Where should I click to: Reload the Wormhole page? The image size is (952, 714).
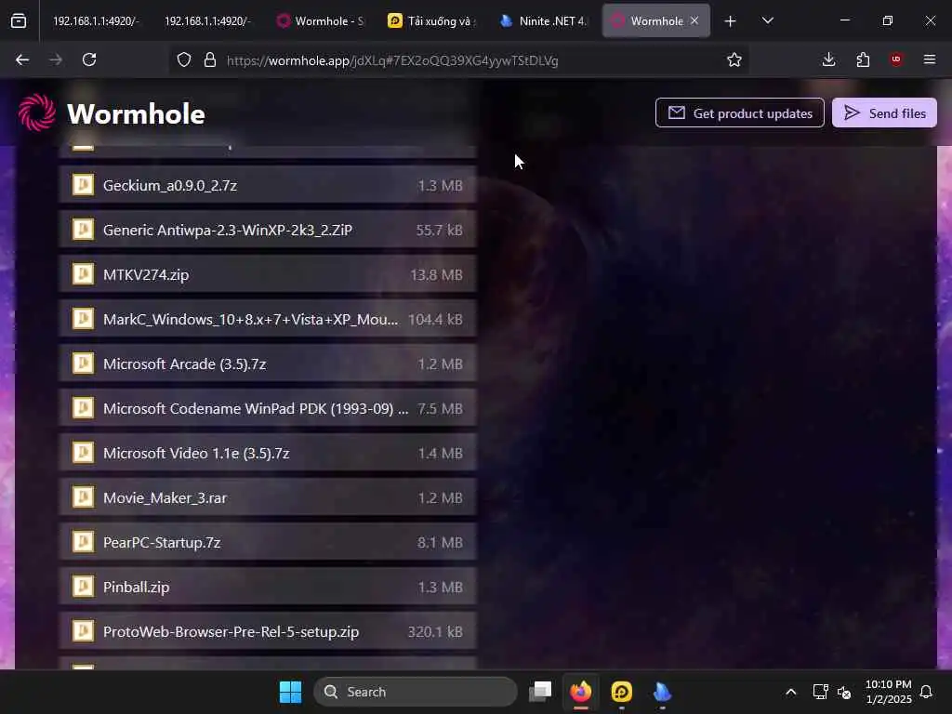[89, 59]
